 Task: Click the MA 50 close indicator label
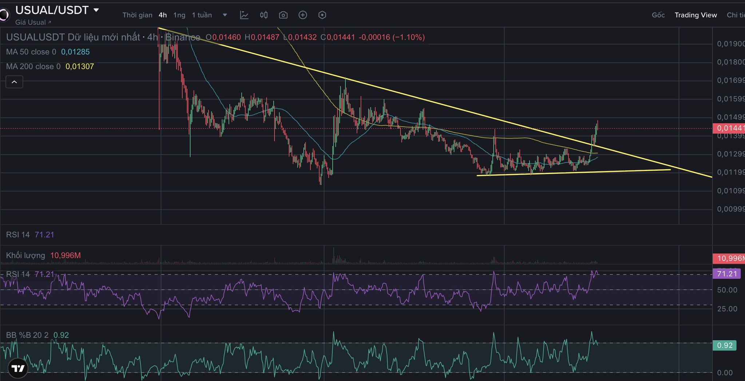pyautogui.click(x=31, y=52)
